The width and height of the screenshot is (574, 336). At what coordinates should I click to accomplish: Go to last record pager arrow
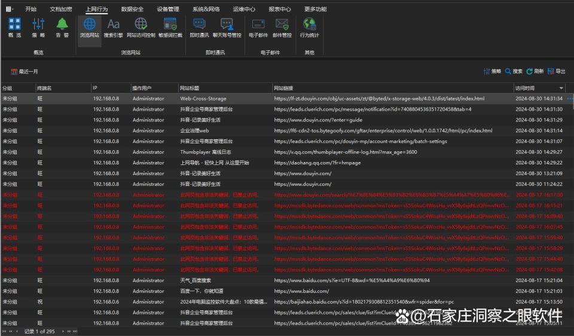[x=75, y=331]
